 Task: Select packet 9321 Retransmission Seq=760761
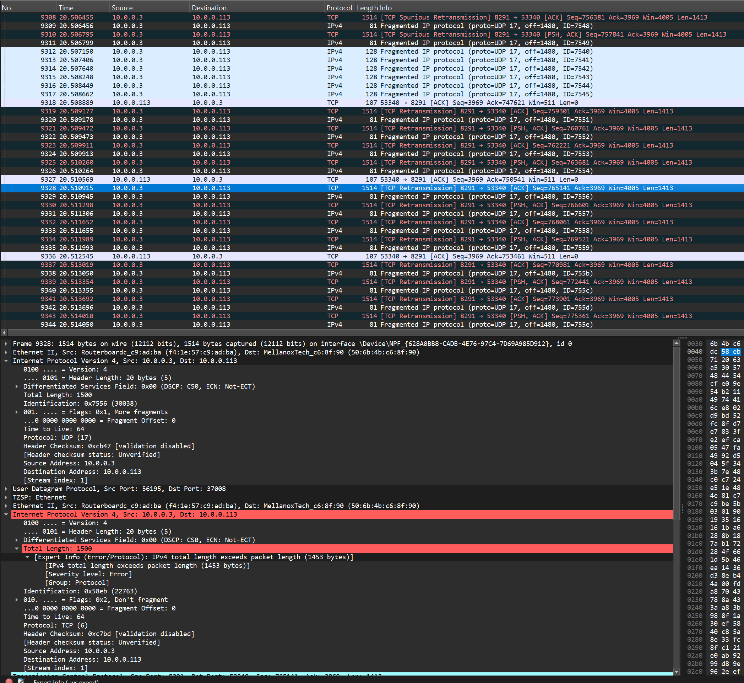[x=372, y=128]
